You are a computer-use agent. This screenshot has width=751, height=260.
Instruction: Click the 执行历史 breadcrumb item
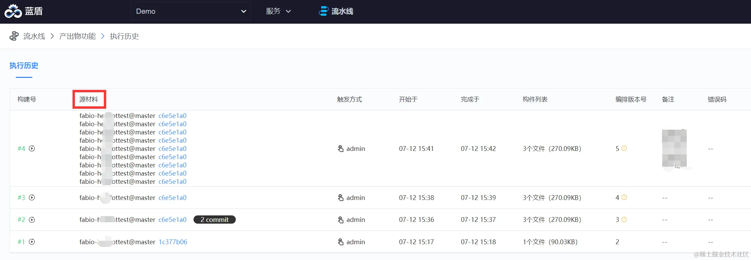click(x=124, y=36)
